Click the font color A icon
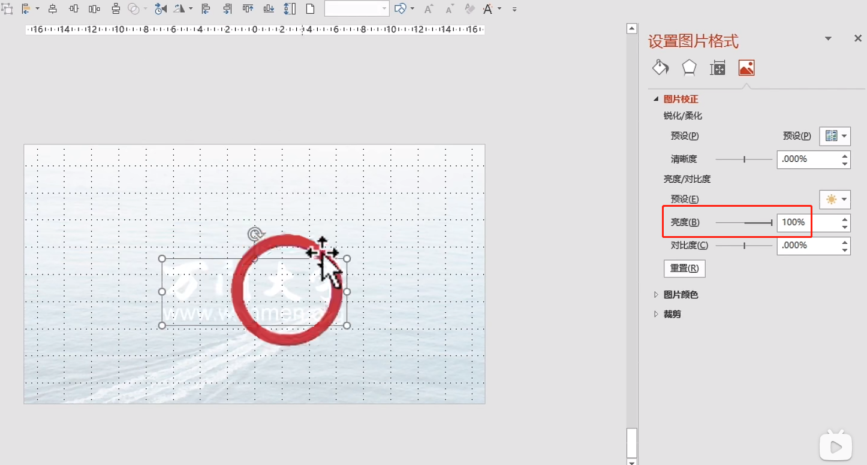This screenshot has height=465, width=867. (488, 9)
